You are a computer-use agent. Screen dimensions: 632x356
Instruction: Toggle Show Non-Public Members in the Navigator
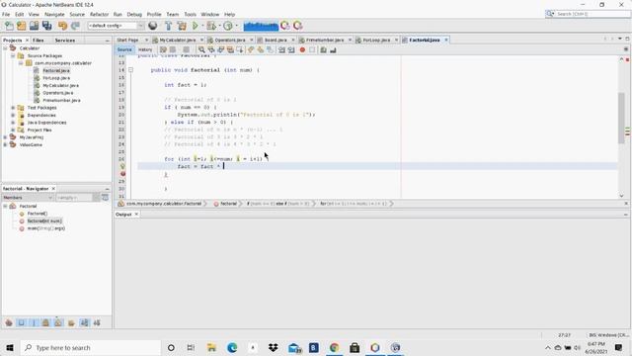coord(46,323)
